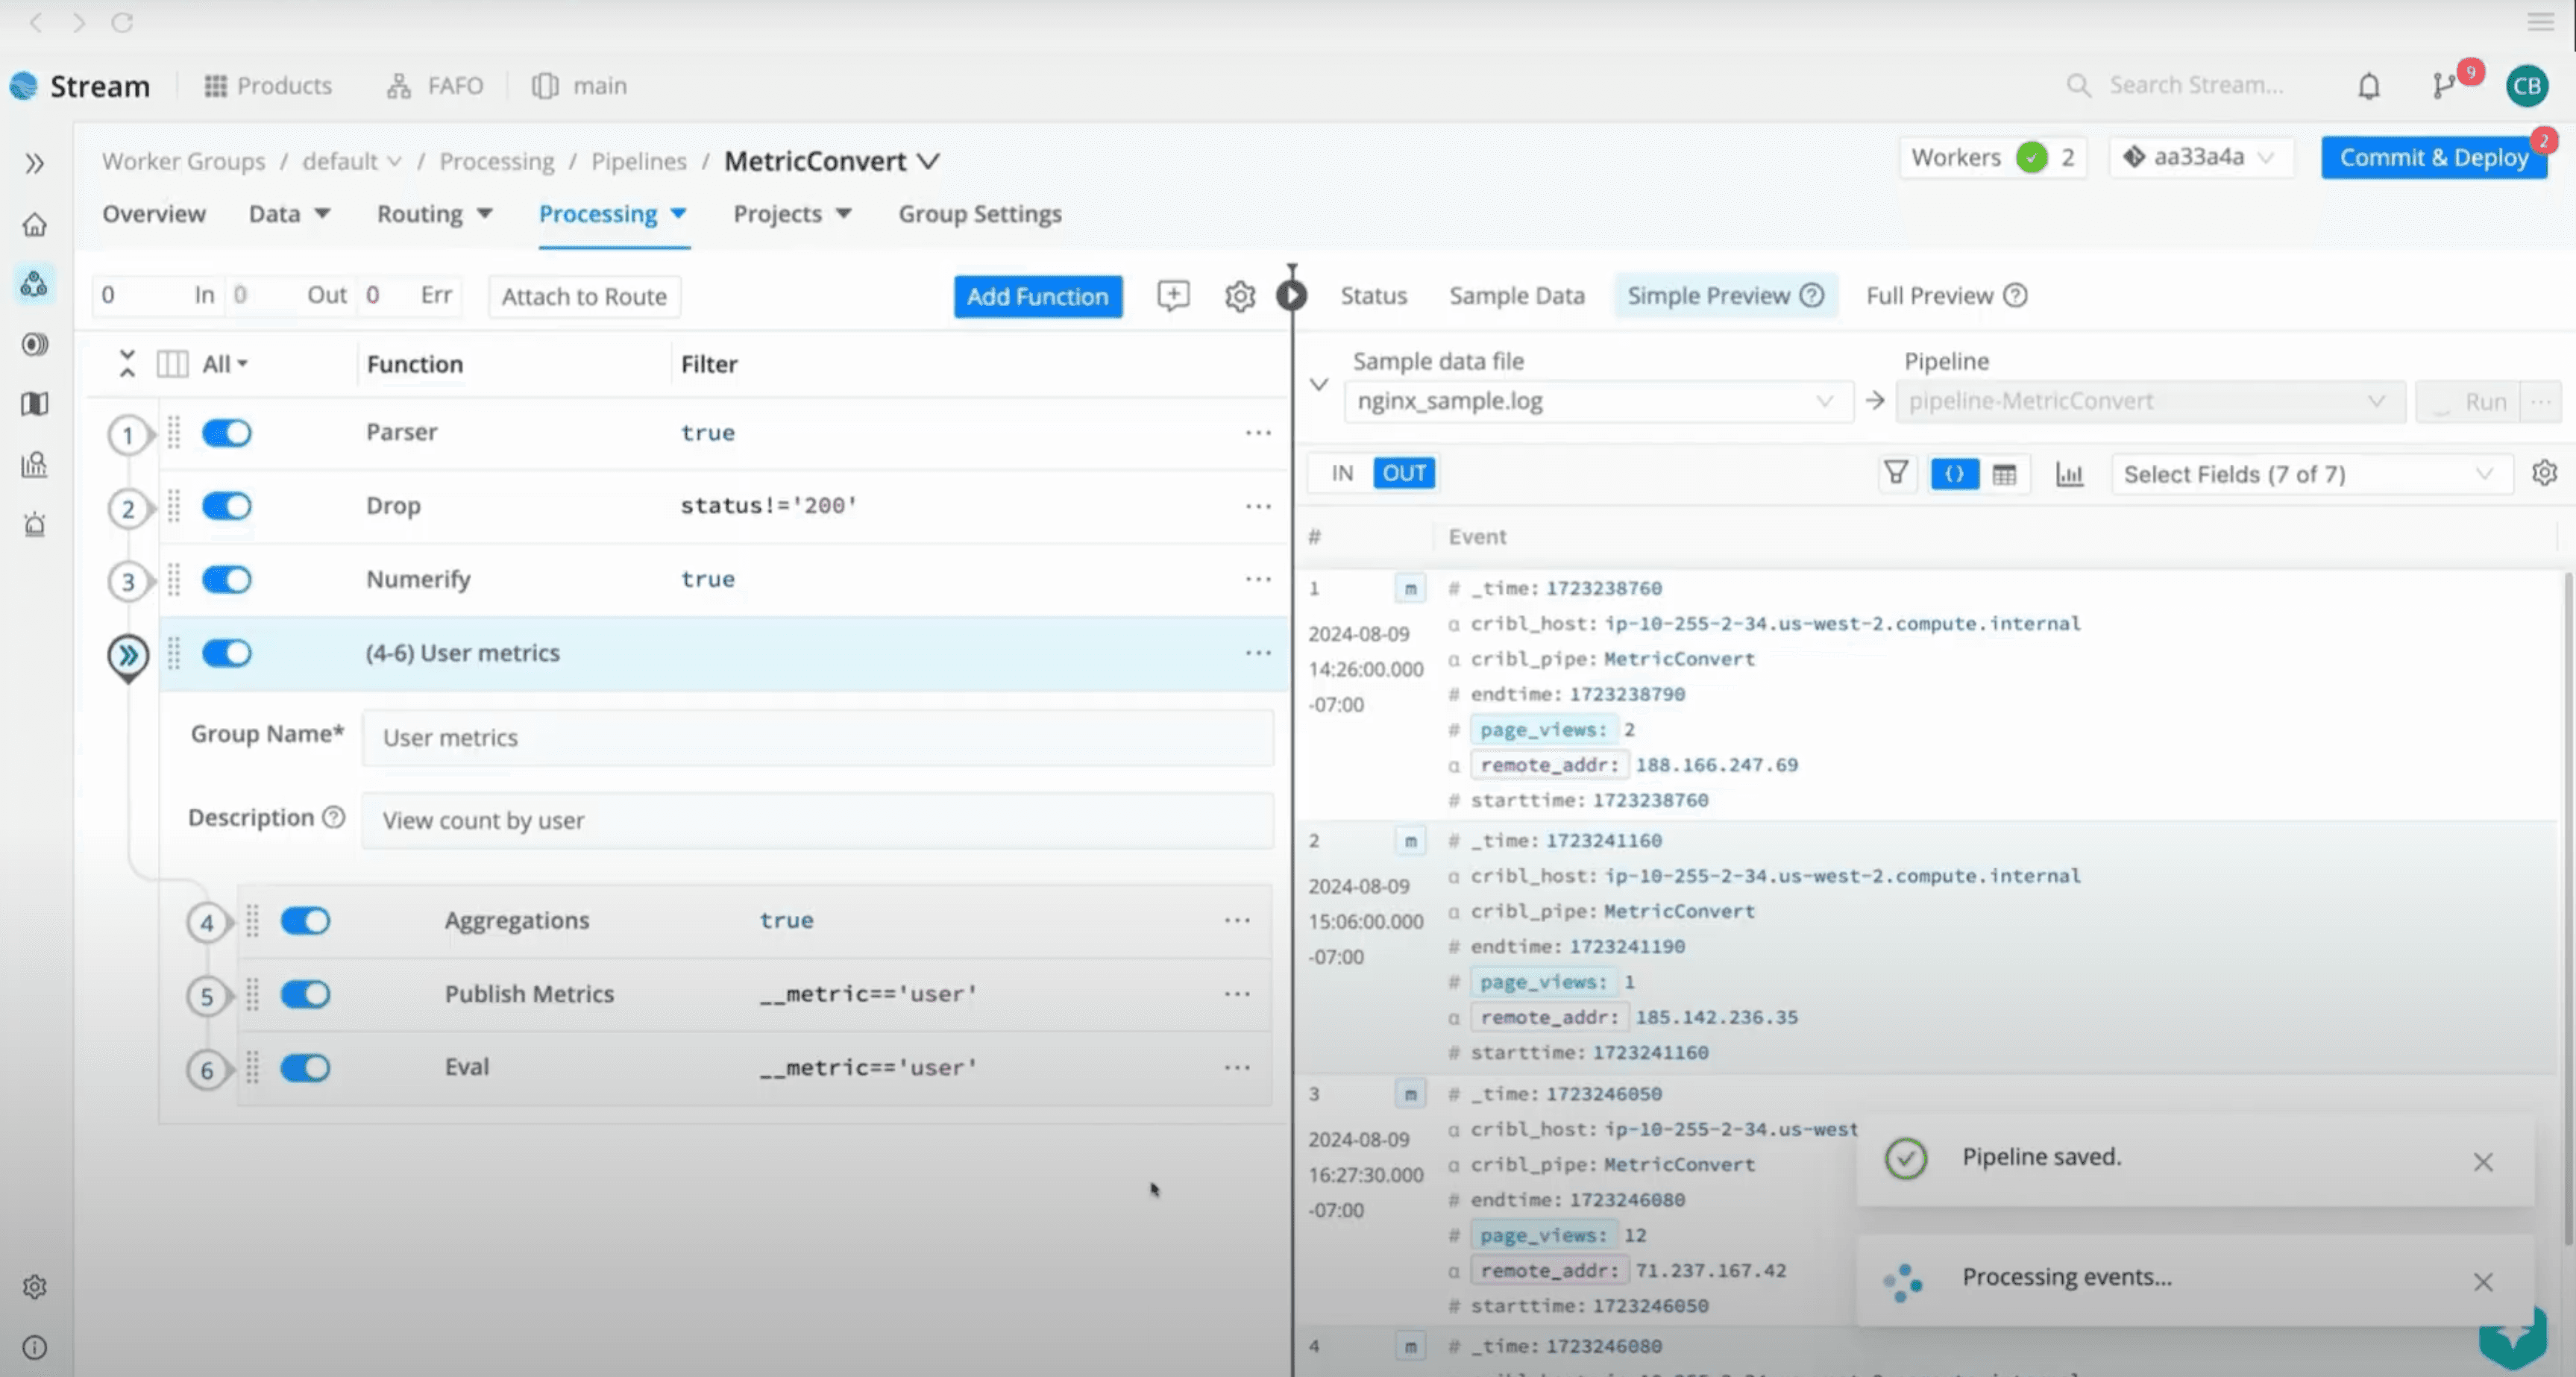Turn off the Publish Metrics function
Screen dimensions: 2576x1377
[305, 994]
